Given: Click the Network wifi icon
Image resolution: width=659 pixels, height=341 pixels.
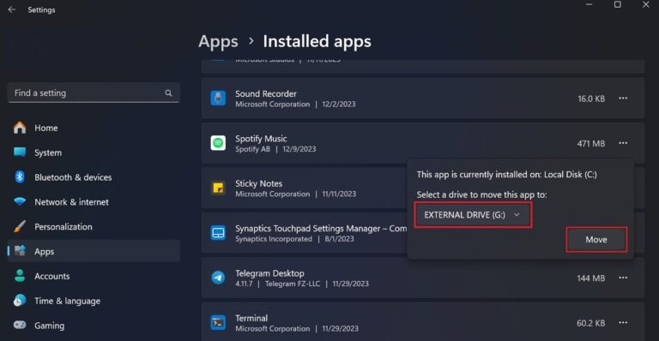Looking at the screenshot, I should (x=20, y=201).
